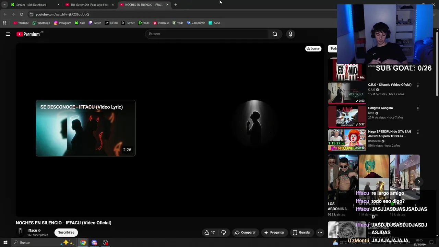Open Chrome apps grid in bookmarks bar

(4, 23)
